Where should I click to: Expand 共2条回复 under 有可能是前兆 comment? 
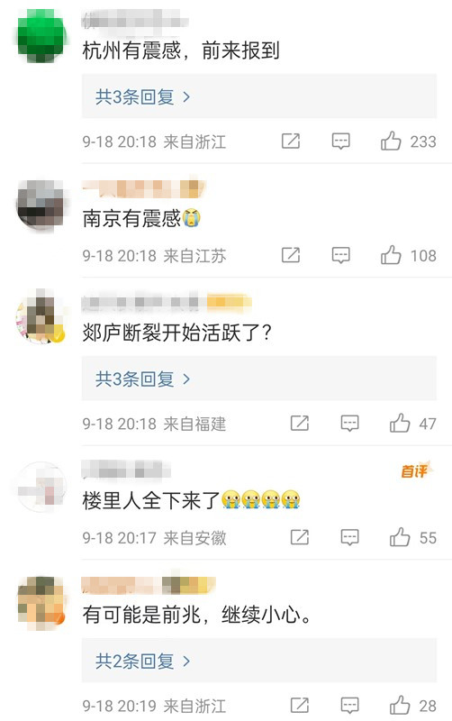pyautogui.click(x=259, y=661)
